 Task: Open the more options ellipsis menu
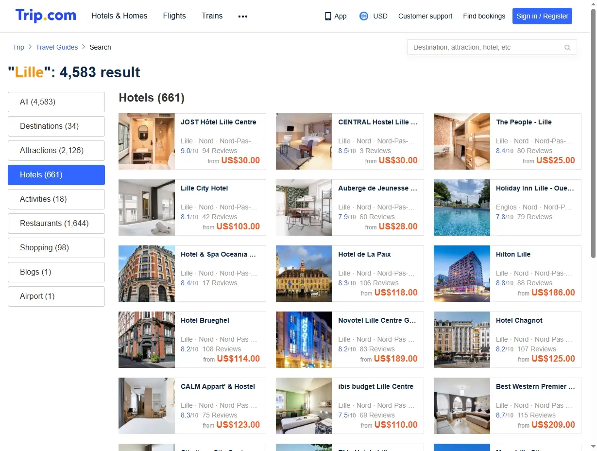pos(243,16)
